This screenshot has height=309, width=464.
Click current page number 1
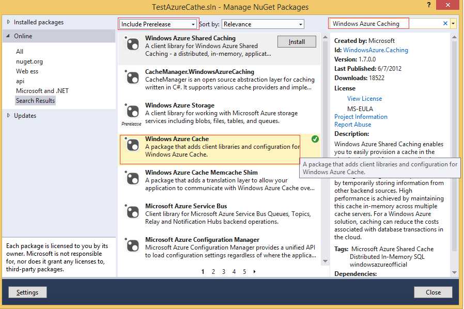click(x=203, y=271)
